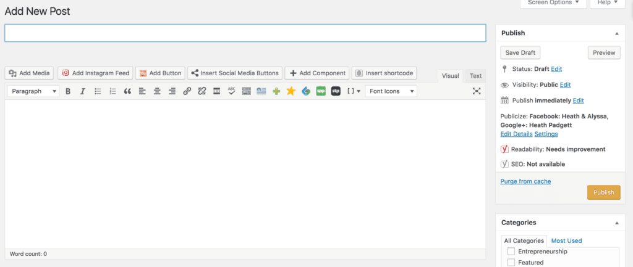Insert a numbered list
The width and height of the screenshot is (633, 267).
pos(113,91)
